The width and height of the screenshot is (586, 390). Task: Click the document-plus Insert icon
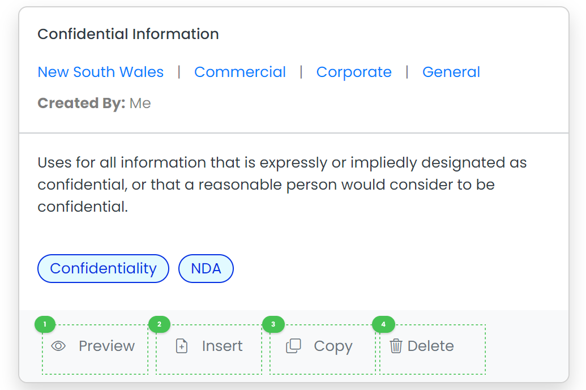[x=182, y=346]
